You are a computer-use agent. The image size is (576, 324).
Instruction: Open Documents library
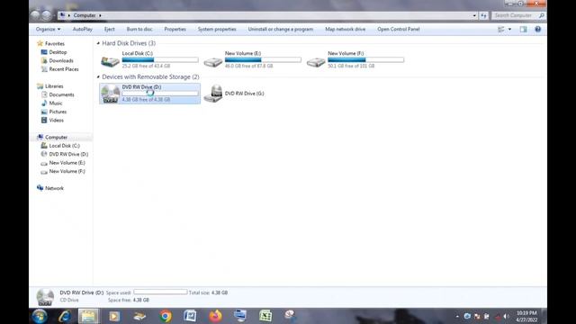(62, 94)
